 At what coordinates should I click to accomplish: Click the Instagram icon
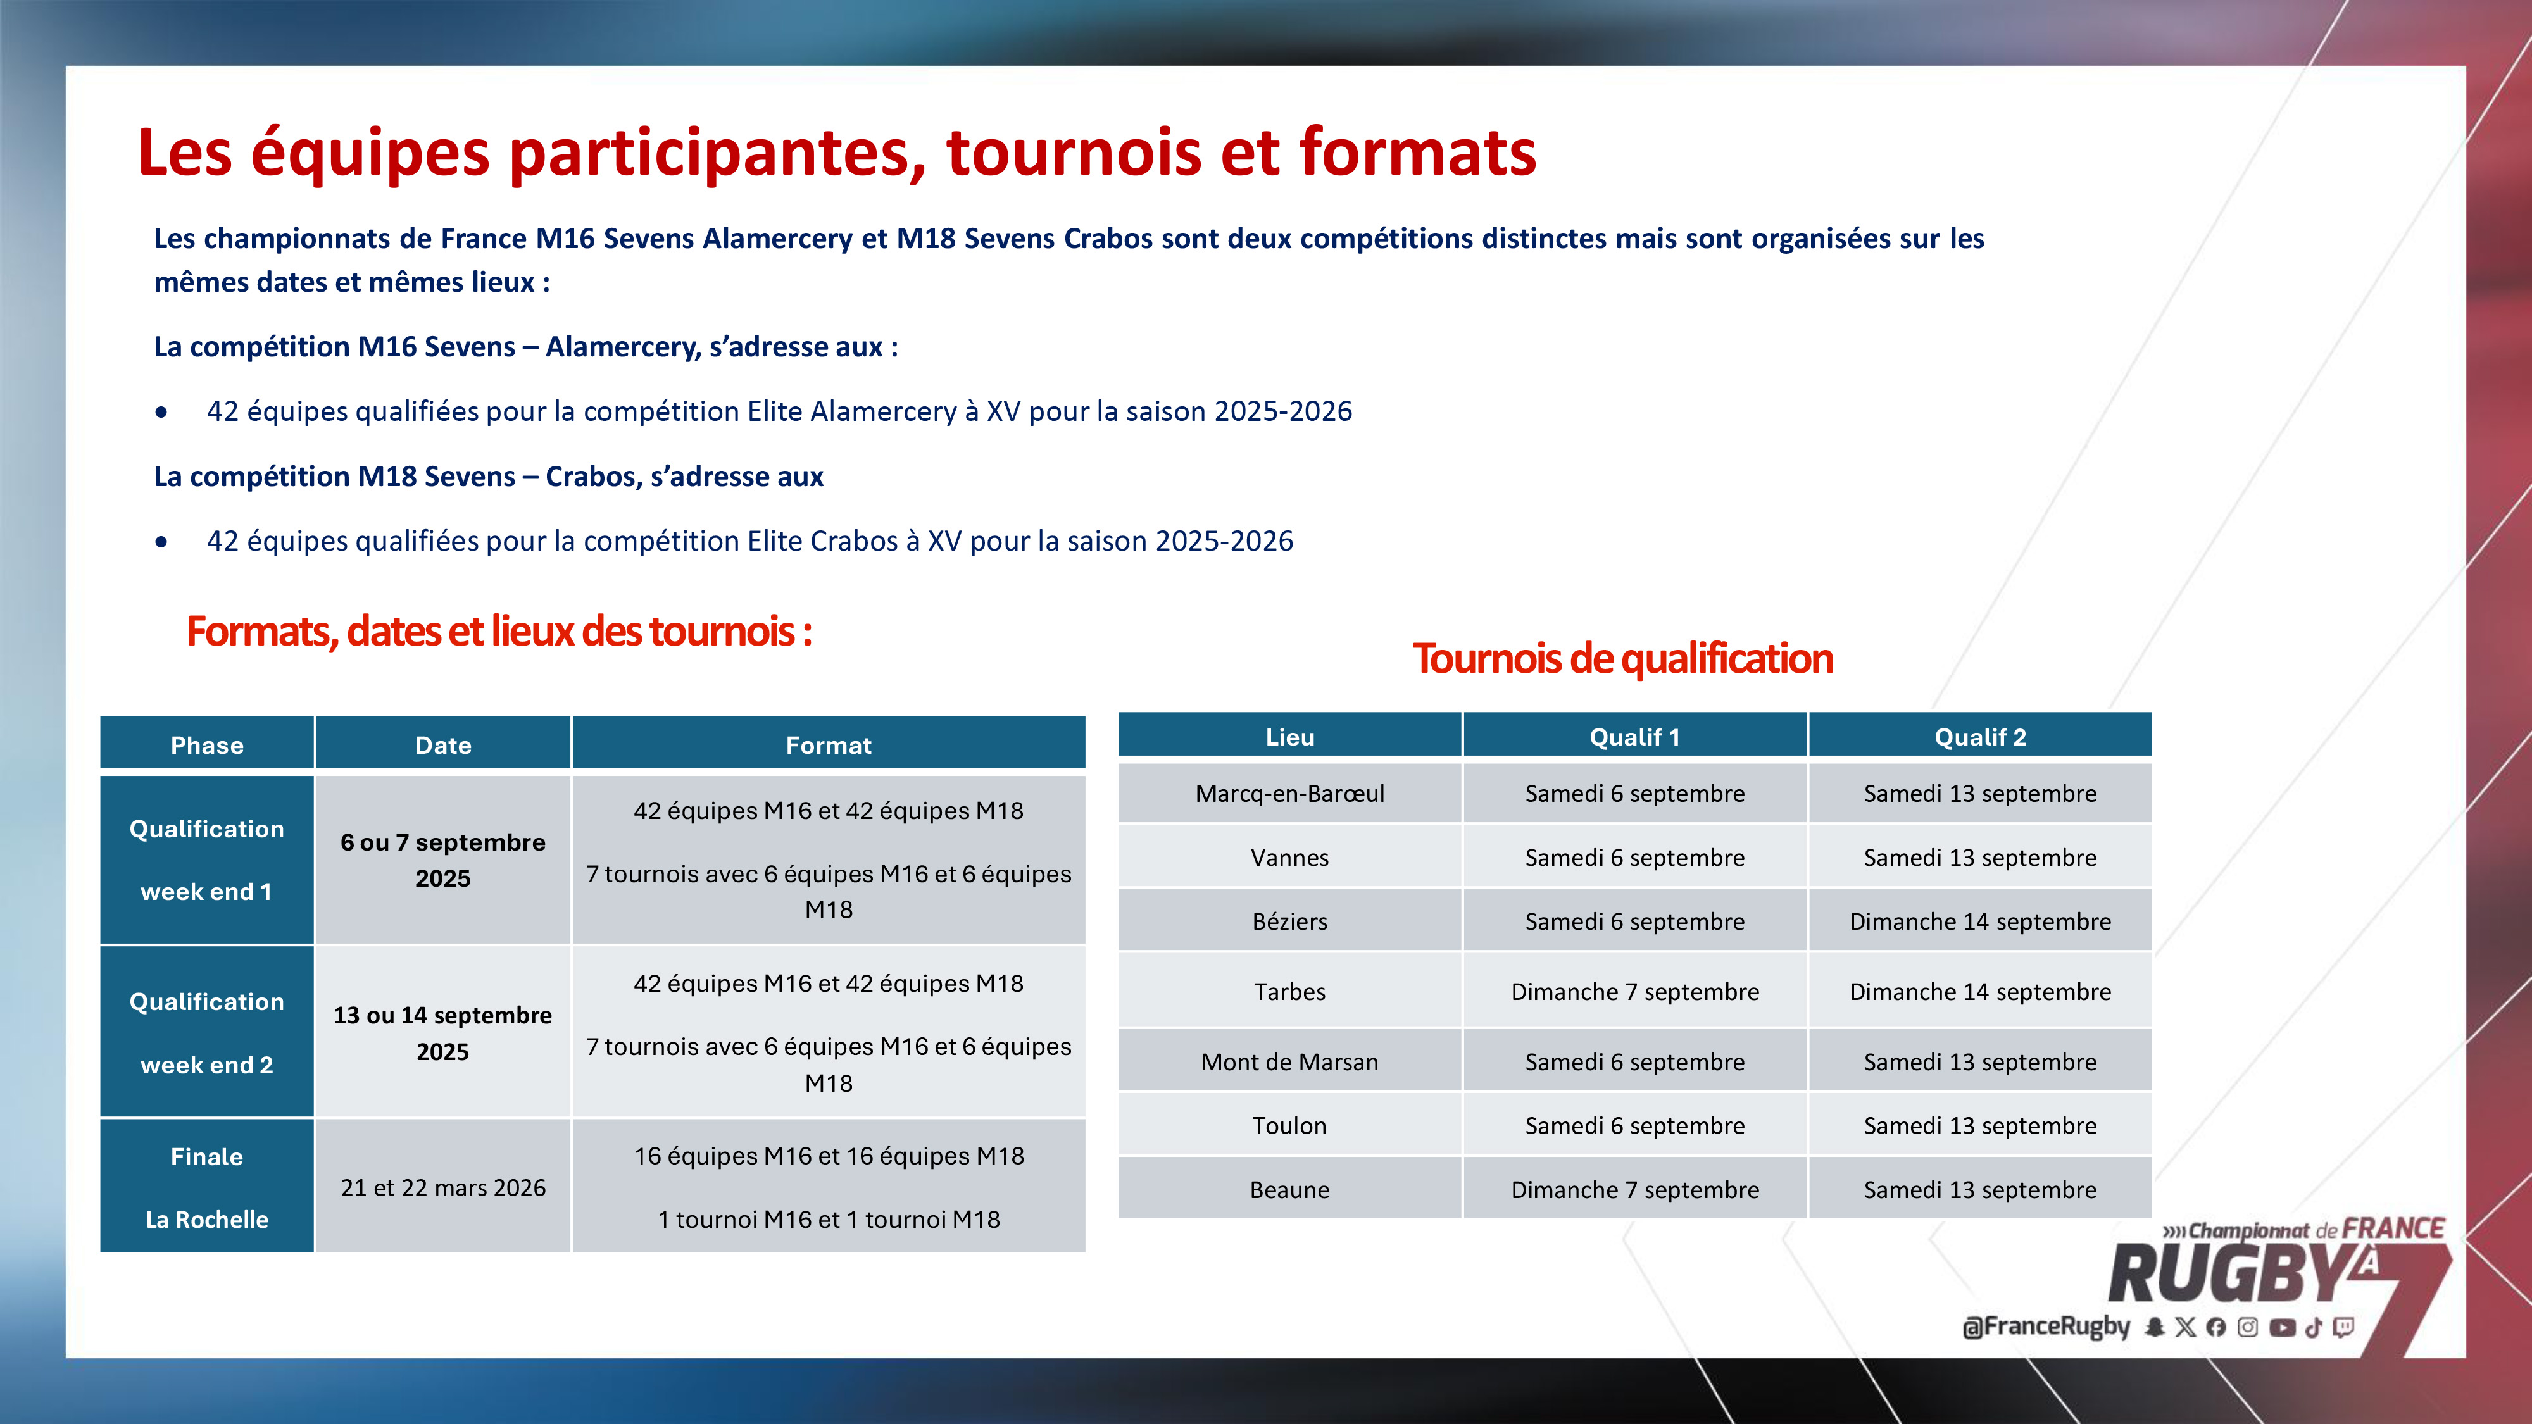2248,1328
